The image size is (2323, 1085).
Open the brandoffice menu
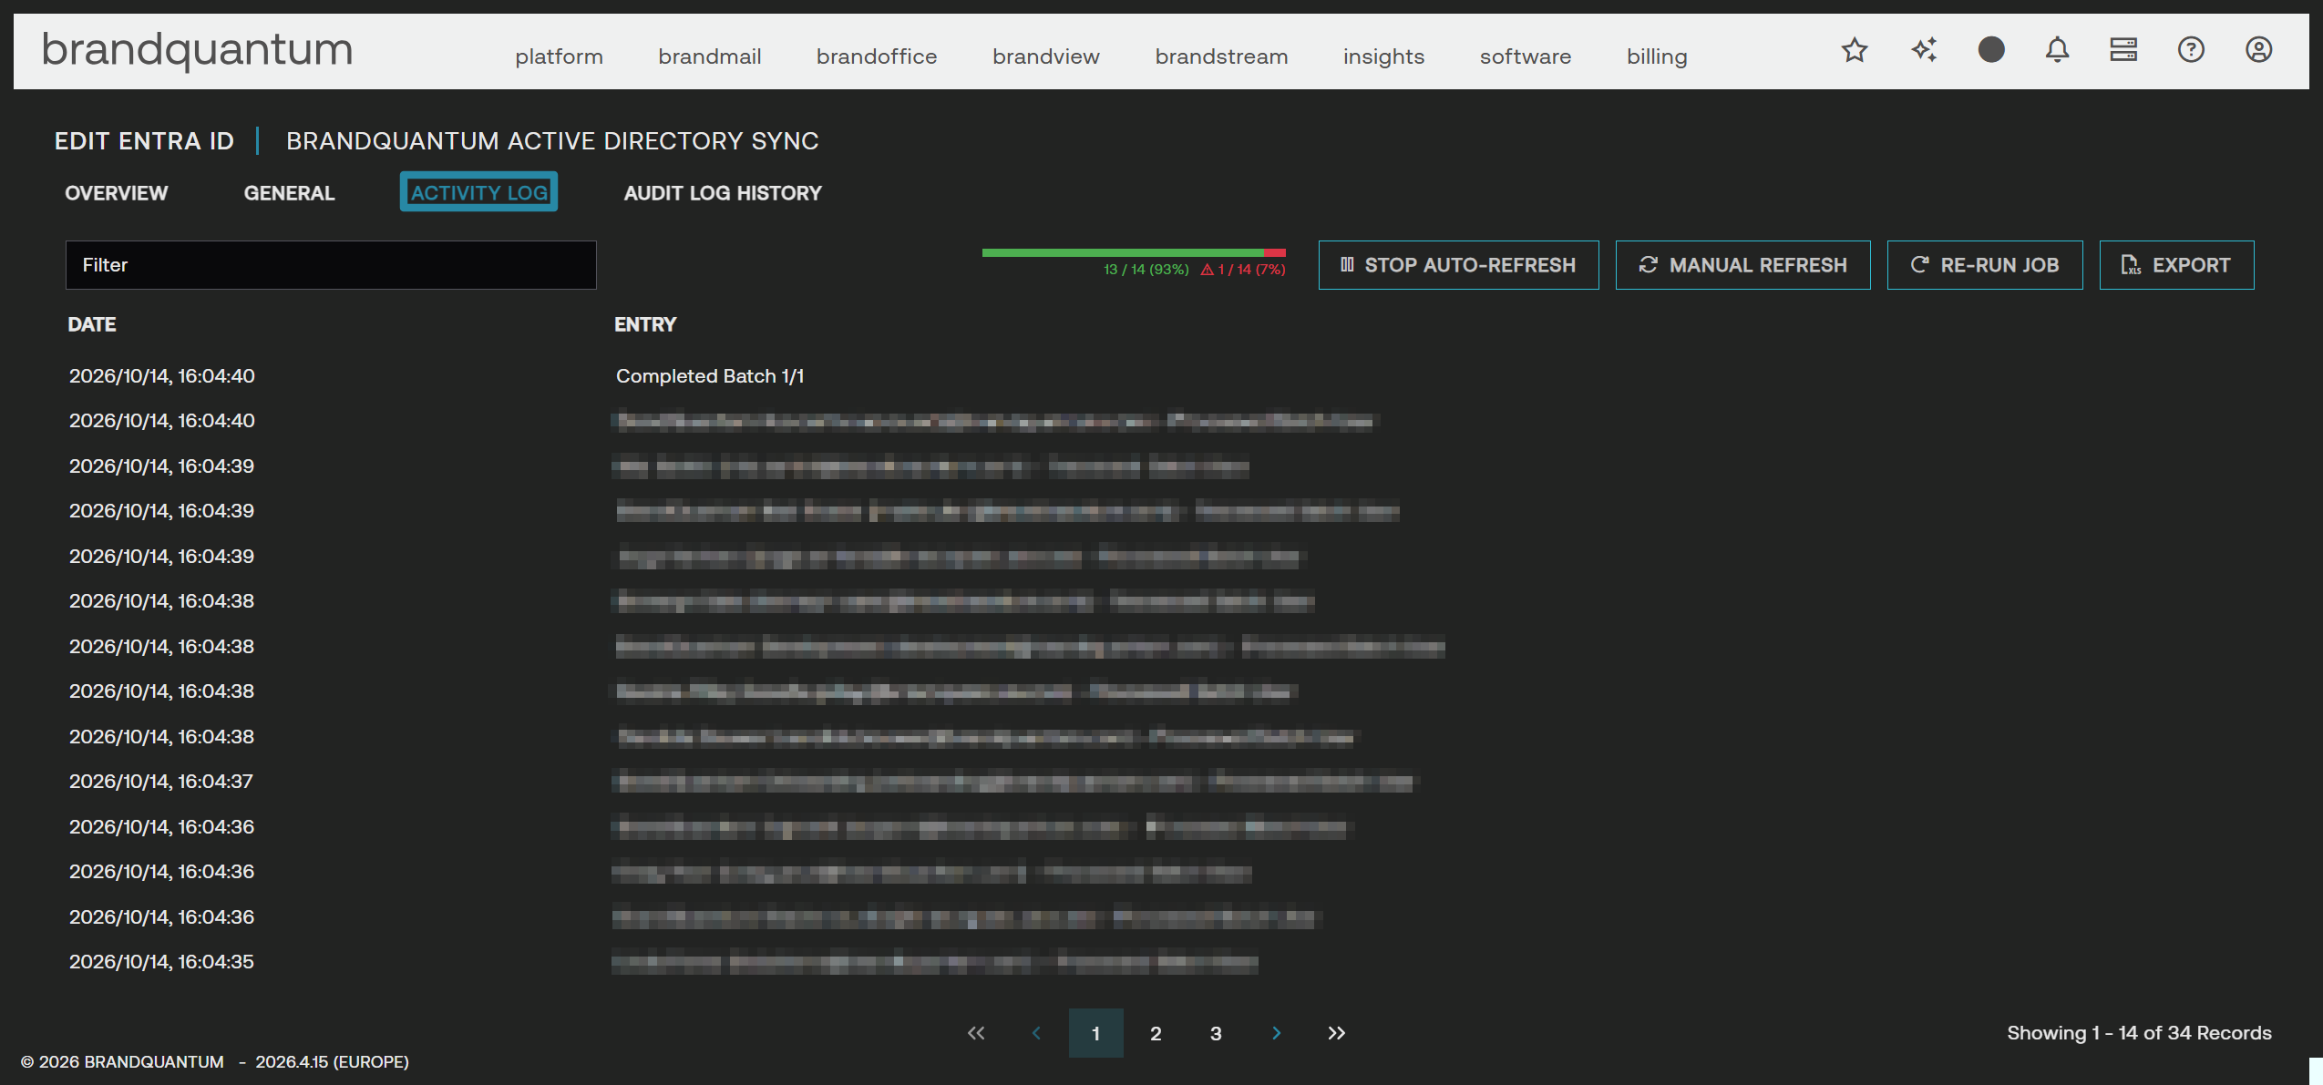click(876, 56)
